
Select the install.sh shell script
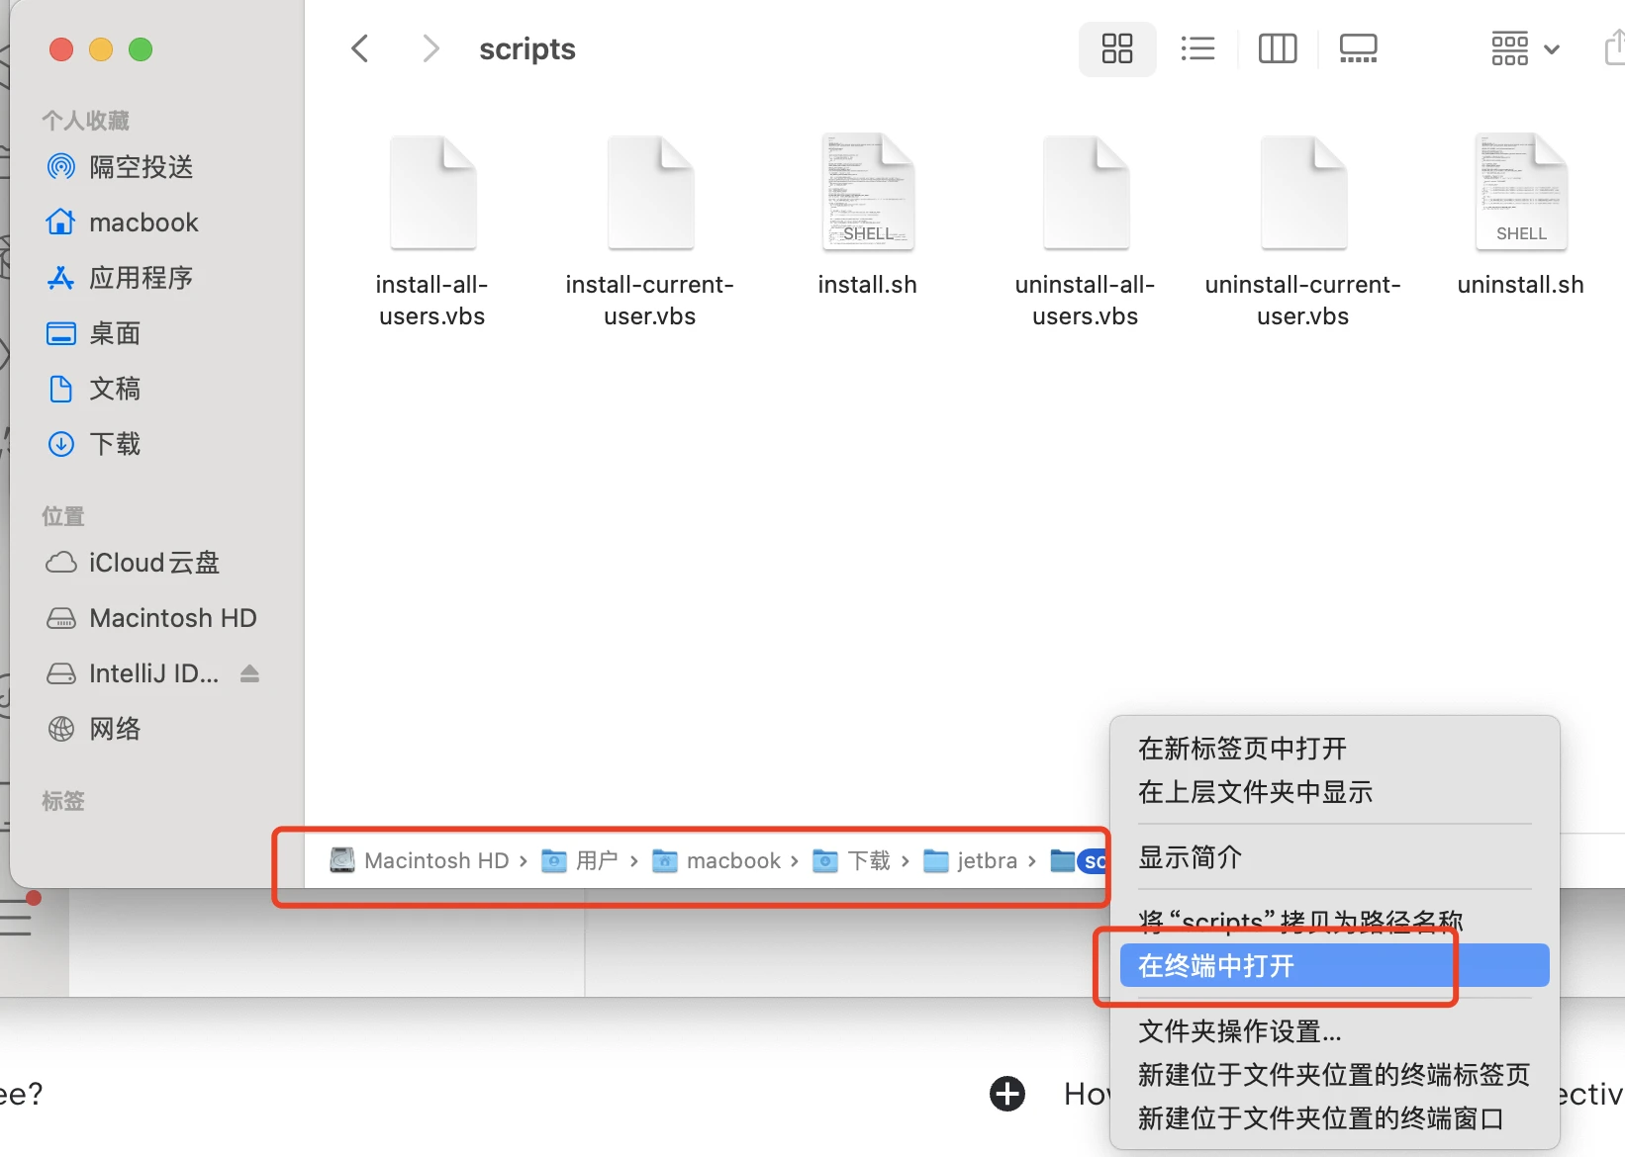click(x=868, y=192)
